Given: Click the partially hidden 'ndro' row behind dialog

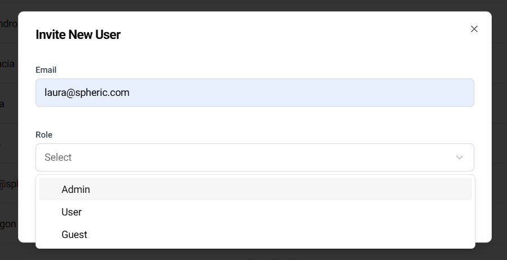Looking at the screenshot, I should (x=8, y=24).
